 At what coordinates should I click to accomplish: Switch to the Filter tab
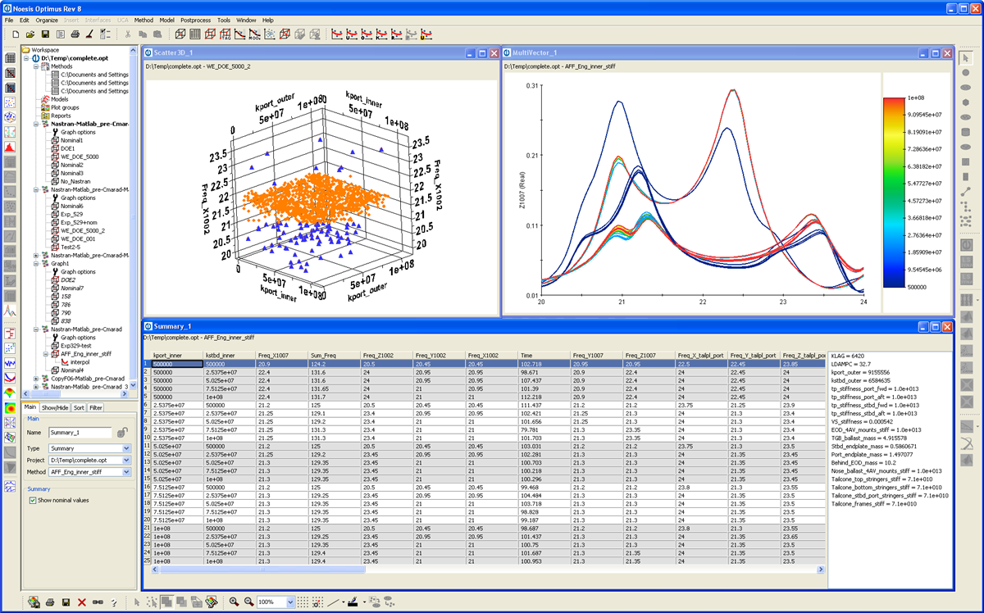pos(96,406)
